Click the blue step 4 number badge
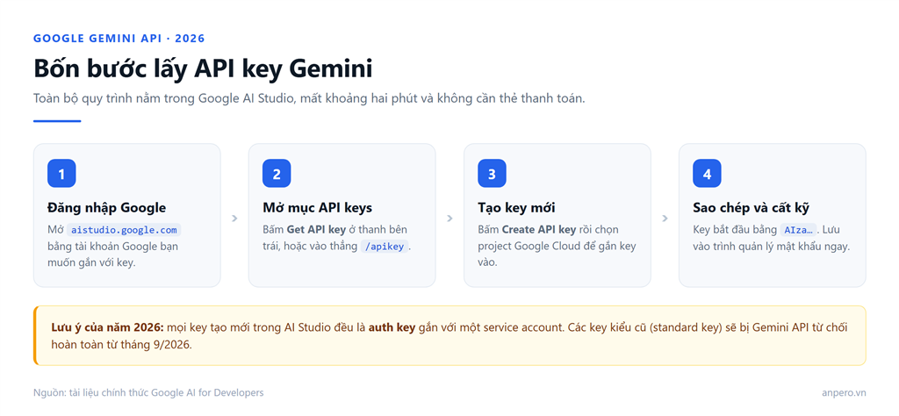899x416 pixels. (x=707, y=174)
